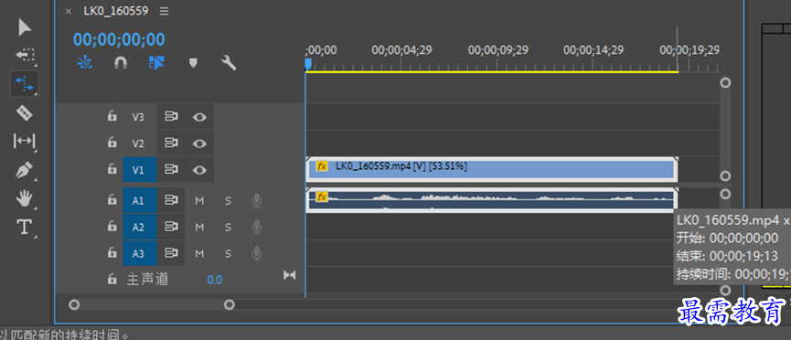Close the LK0_160559 sequence tab

(68, 11)
